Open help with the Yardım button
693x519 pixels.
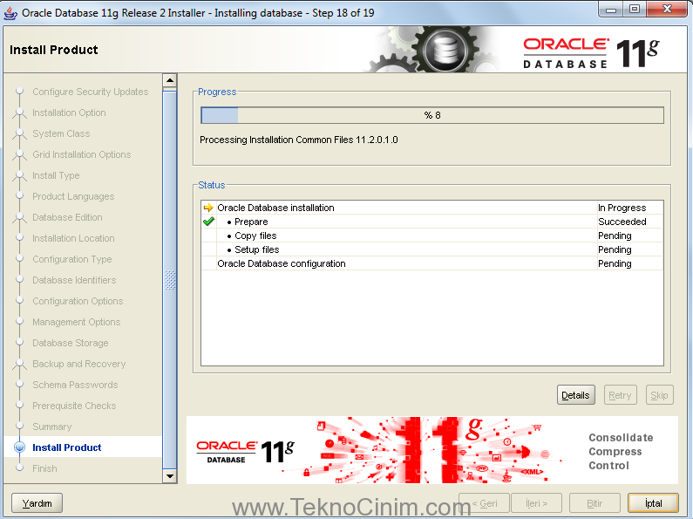(x=37, y=503)
